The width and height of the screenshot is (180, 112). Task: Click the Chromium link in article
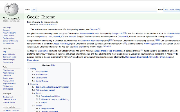pyautogui.click(x=85, y=41)
